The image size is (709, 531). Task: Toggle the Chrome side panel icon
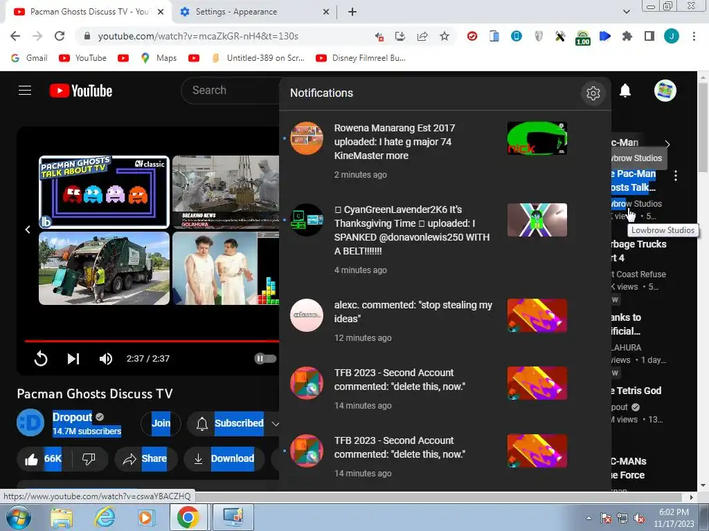pos(649,36)
